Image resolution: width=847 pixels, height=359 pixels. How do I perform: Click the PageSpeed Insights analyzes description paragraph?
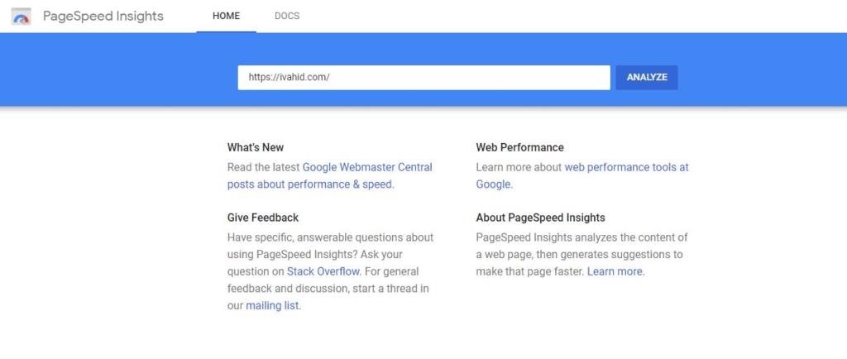(581, 254)
